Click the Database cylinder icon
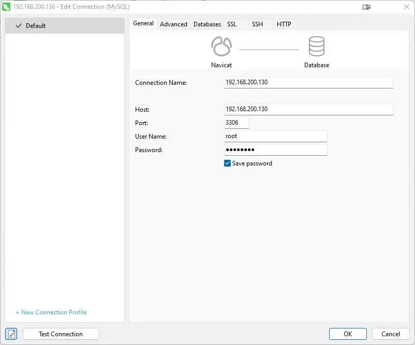The width and height of the screenshot is (415, 345). [x=317, y=47]
